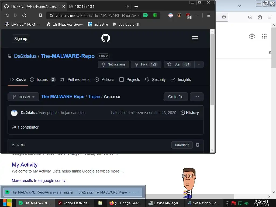
Task: Go forward using the browser forward arrow
Action: (x=15, y=15)
